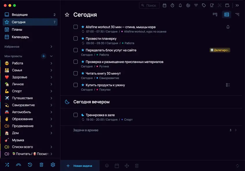Mark 'Читать книгу 30 минут' as done
The image size is (245, 171).
pyautogui.click(x=75, y=73)
